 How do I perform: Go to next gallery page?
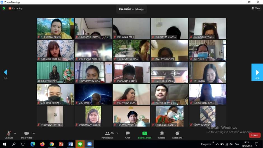pyautogui.click(x=257, y=72)
